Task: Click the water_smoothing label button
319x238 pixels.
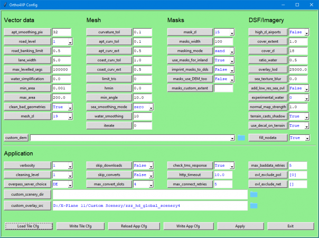Action: coord(109,116)
